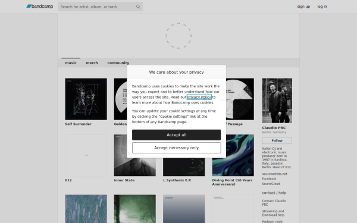The width and height of the screenshot is (357, 223).
Task: Click the Redeem code link
Action: tap(273, 221)
